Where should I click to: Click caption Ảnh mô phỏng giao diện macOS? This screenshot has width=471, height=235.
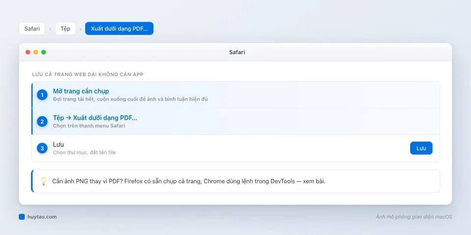tap(414, 217)
